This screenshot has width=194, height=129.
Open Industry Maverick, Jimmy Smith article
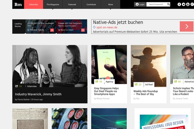(x=38, y=94)
